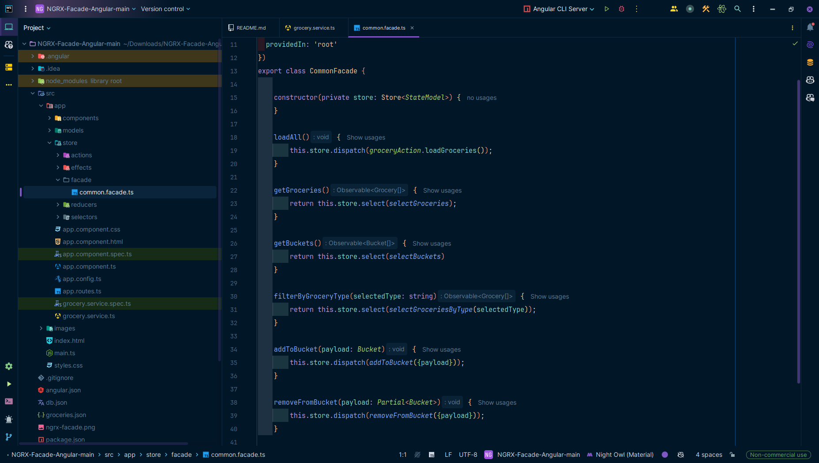The width and height of the screenshot is (819, 463).
Task: Expand the reducers folder
Action: point(58,205)
